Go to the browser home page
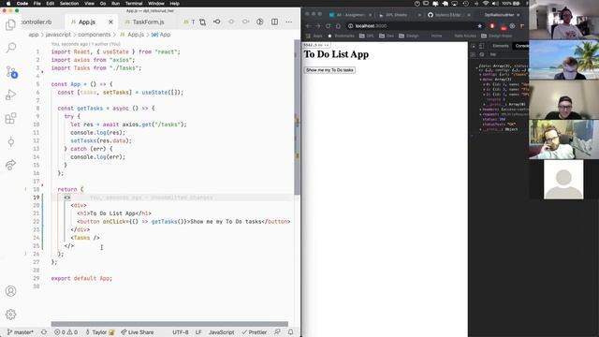Screen dimensions: 599x337 338,26
